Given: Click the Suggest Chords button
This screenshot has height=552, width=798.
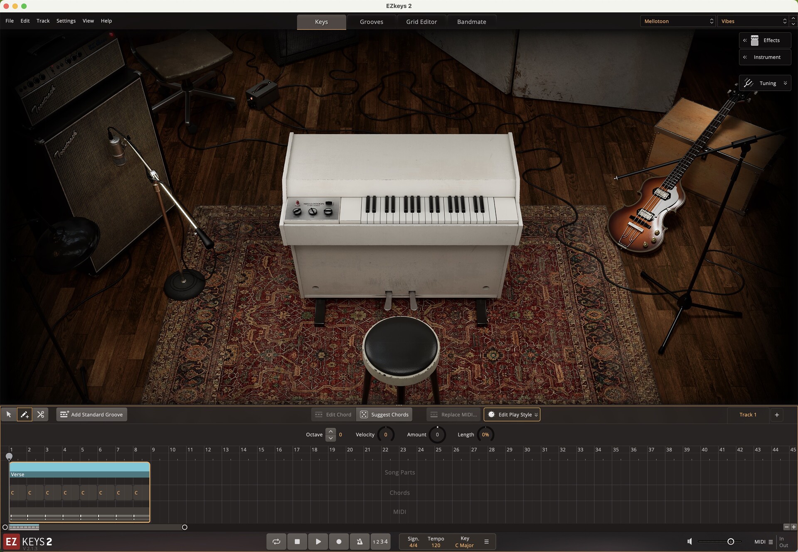Looking at the screenshot, I should (384, 415).
